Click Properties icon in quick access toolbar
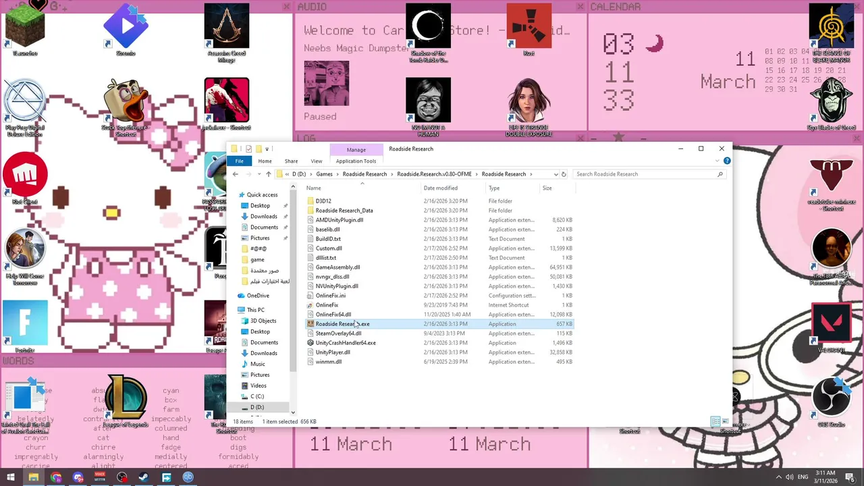Screen dimensions: 864x486 click(x=249, y=149)
